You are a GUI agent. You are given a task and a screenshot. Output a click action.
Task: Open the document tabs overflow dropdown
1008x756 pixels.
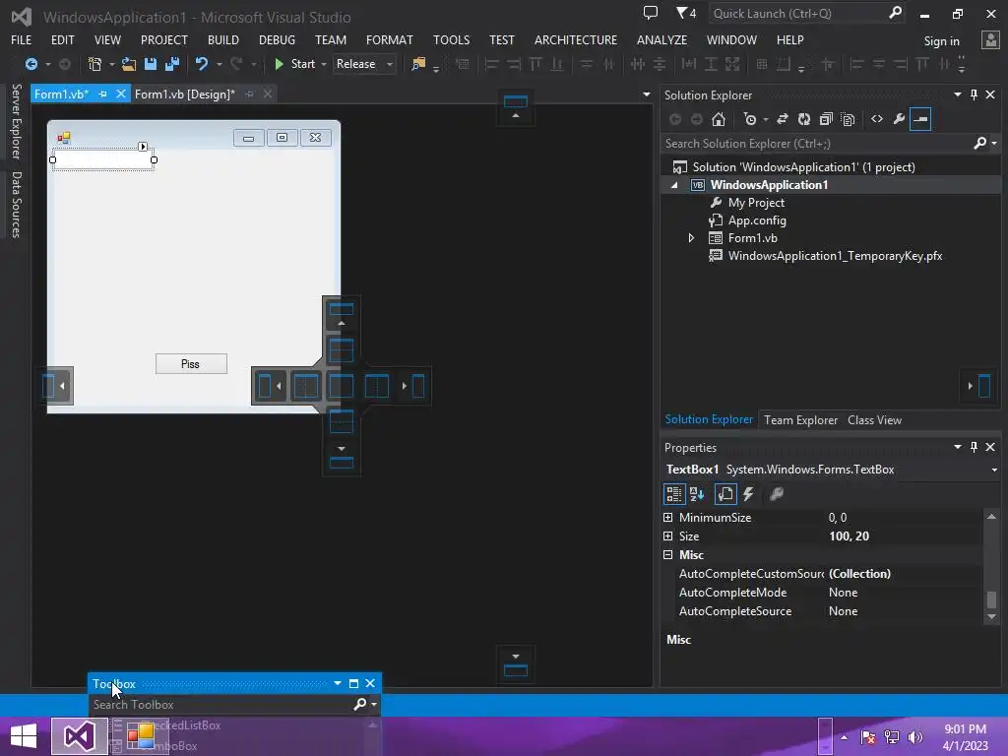point(646,94)
